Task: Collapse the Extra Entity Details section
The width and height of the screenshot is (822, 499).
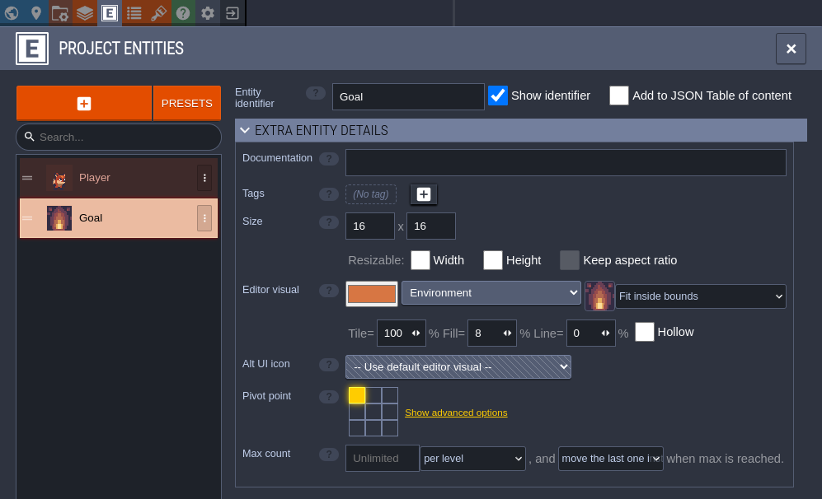Action: [x=244, y=130]
